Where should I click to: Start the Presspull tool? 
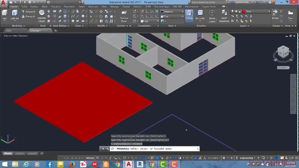coord(28,17)
